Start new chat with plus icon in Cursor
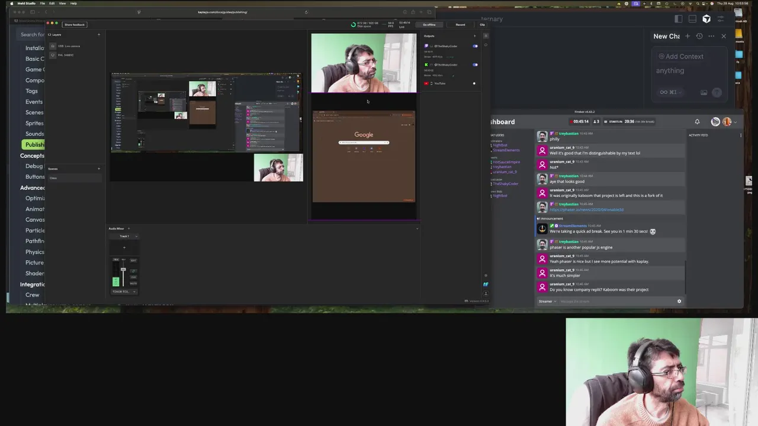This screenshot has width=758, height=426. (688, 36)
